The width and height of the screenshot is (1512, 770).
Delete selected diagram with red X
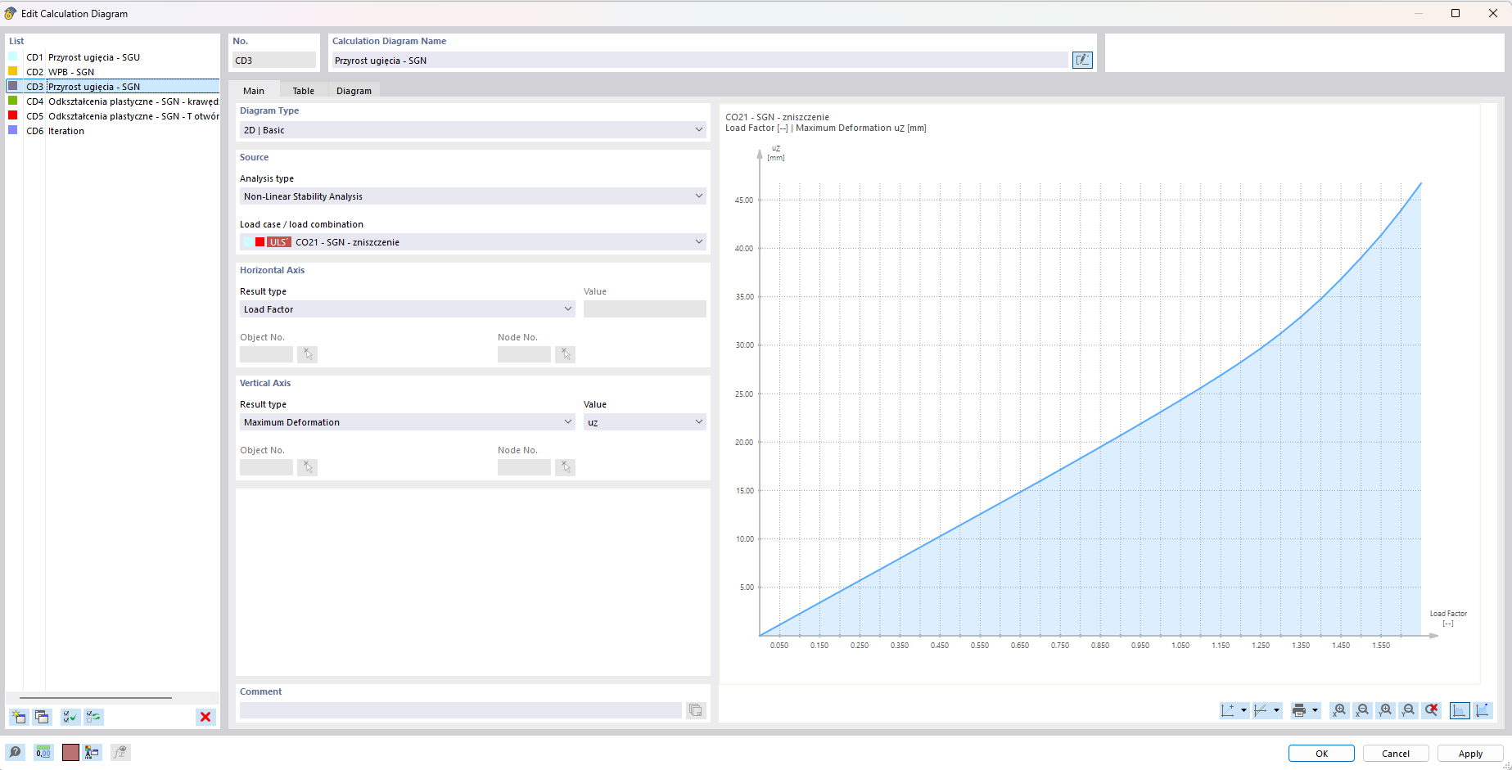click(205, 717)
